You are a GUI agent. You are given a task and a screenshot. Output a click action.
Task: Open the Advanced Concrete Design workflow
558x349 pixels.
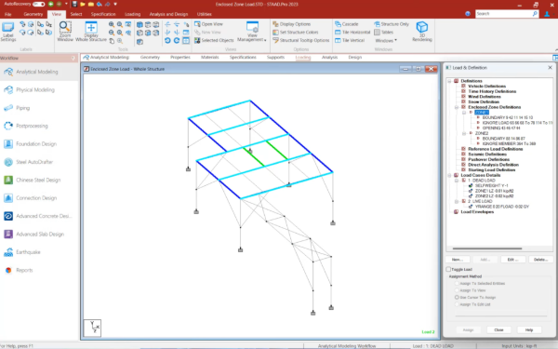(39, 216)
